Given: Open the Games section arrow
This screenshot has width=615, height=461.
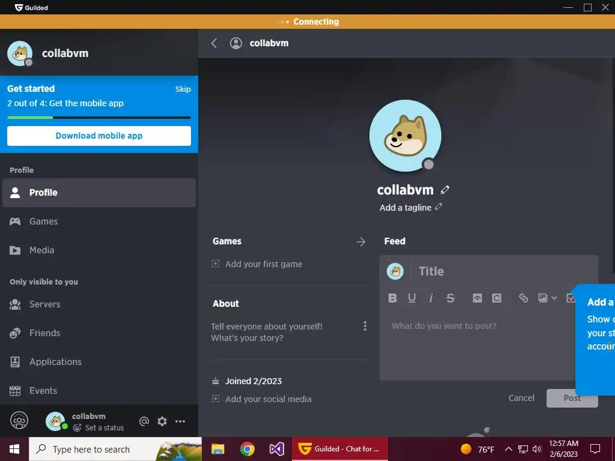Looking at the screenshot, I should [360, 242].
